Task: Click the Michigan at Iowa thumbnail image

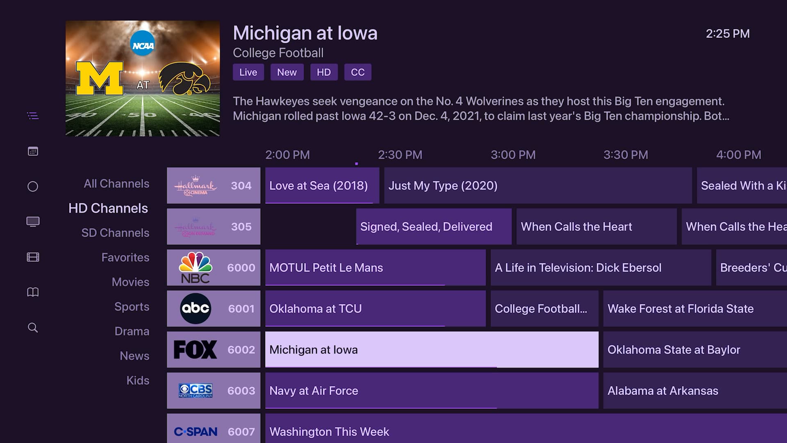Action: point(143,78)
